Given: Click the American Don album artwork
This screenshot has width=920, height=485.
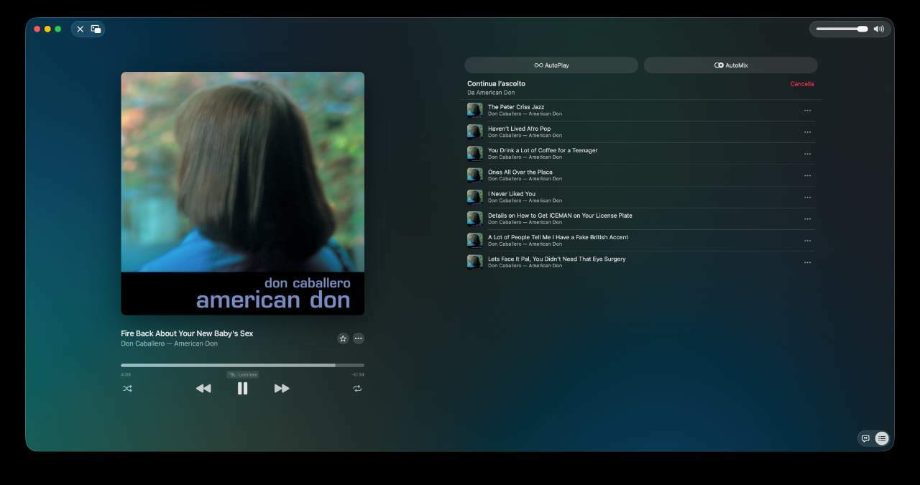Looking at the screenshot, I should point(242,193).
